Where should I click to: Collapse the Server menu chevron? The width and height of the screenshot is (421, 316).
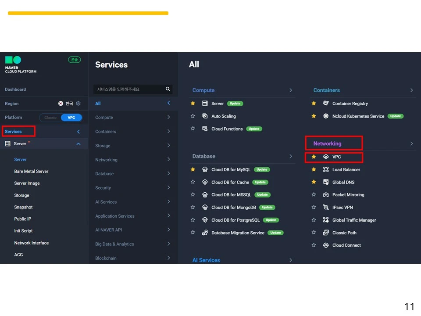(x=78, y=144)
